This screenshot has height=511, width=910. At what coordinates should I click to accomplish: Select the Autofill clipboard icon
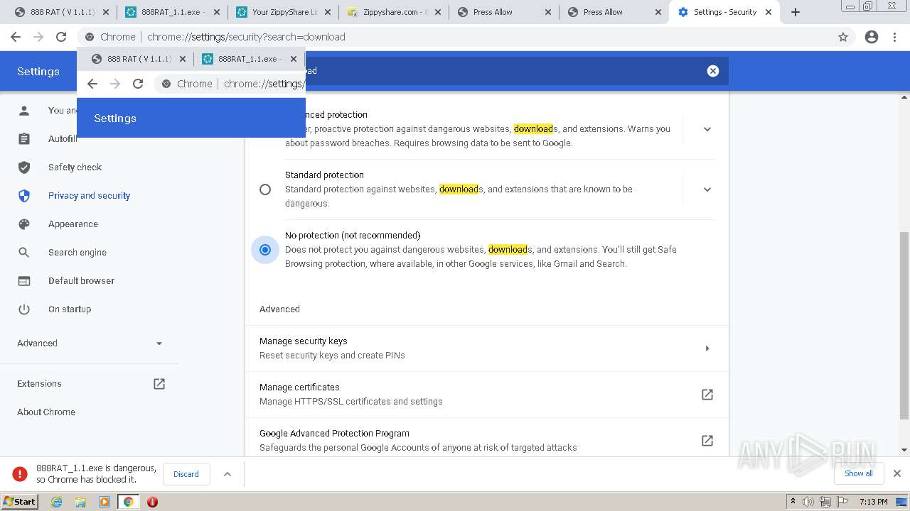point(24,138)
